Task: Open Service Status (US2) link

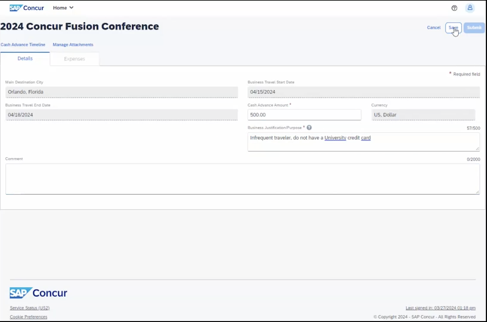Action: coord(30,308)
